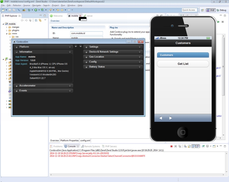
Task: Click the Open Perspective icon
Action: (202, 10)
